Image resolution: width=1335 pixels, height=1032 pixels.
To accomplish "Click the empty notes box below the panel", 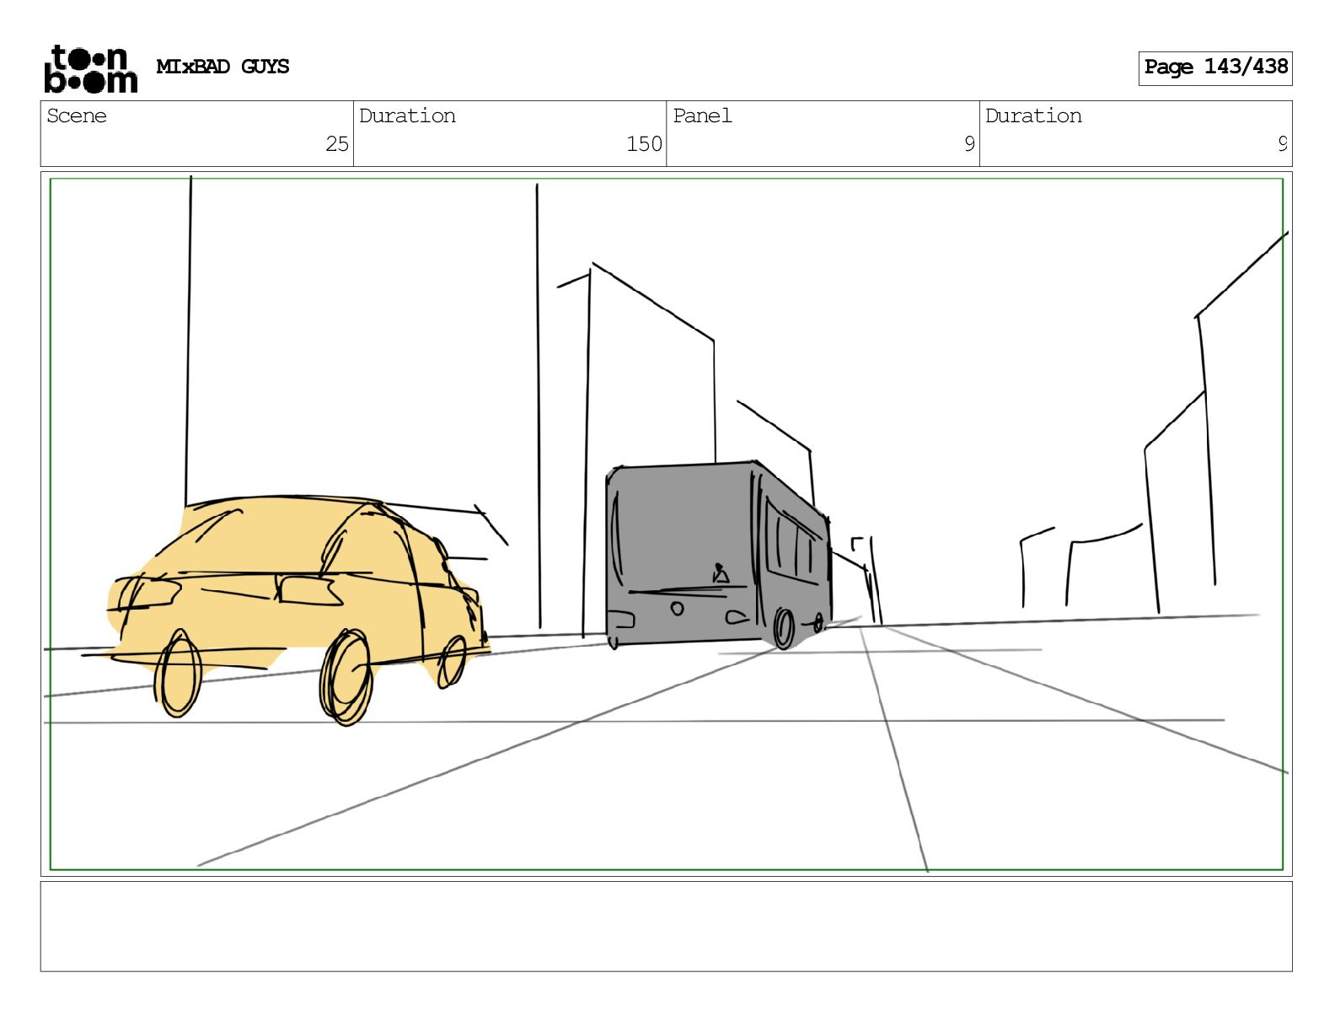I will pos(666,926).
